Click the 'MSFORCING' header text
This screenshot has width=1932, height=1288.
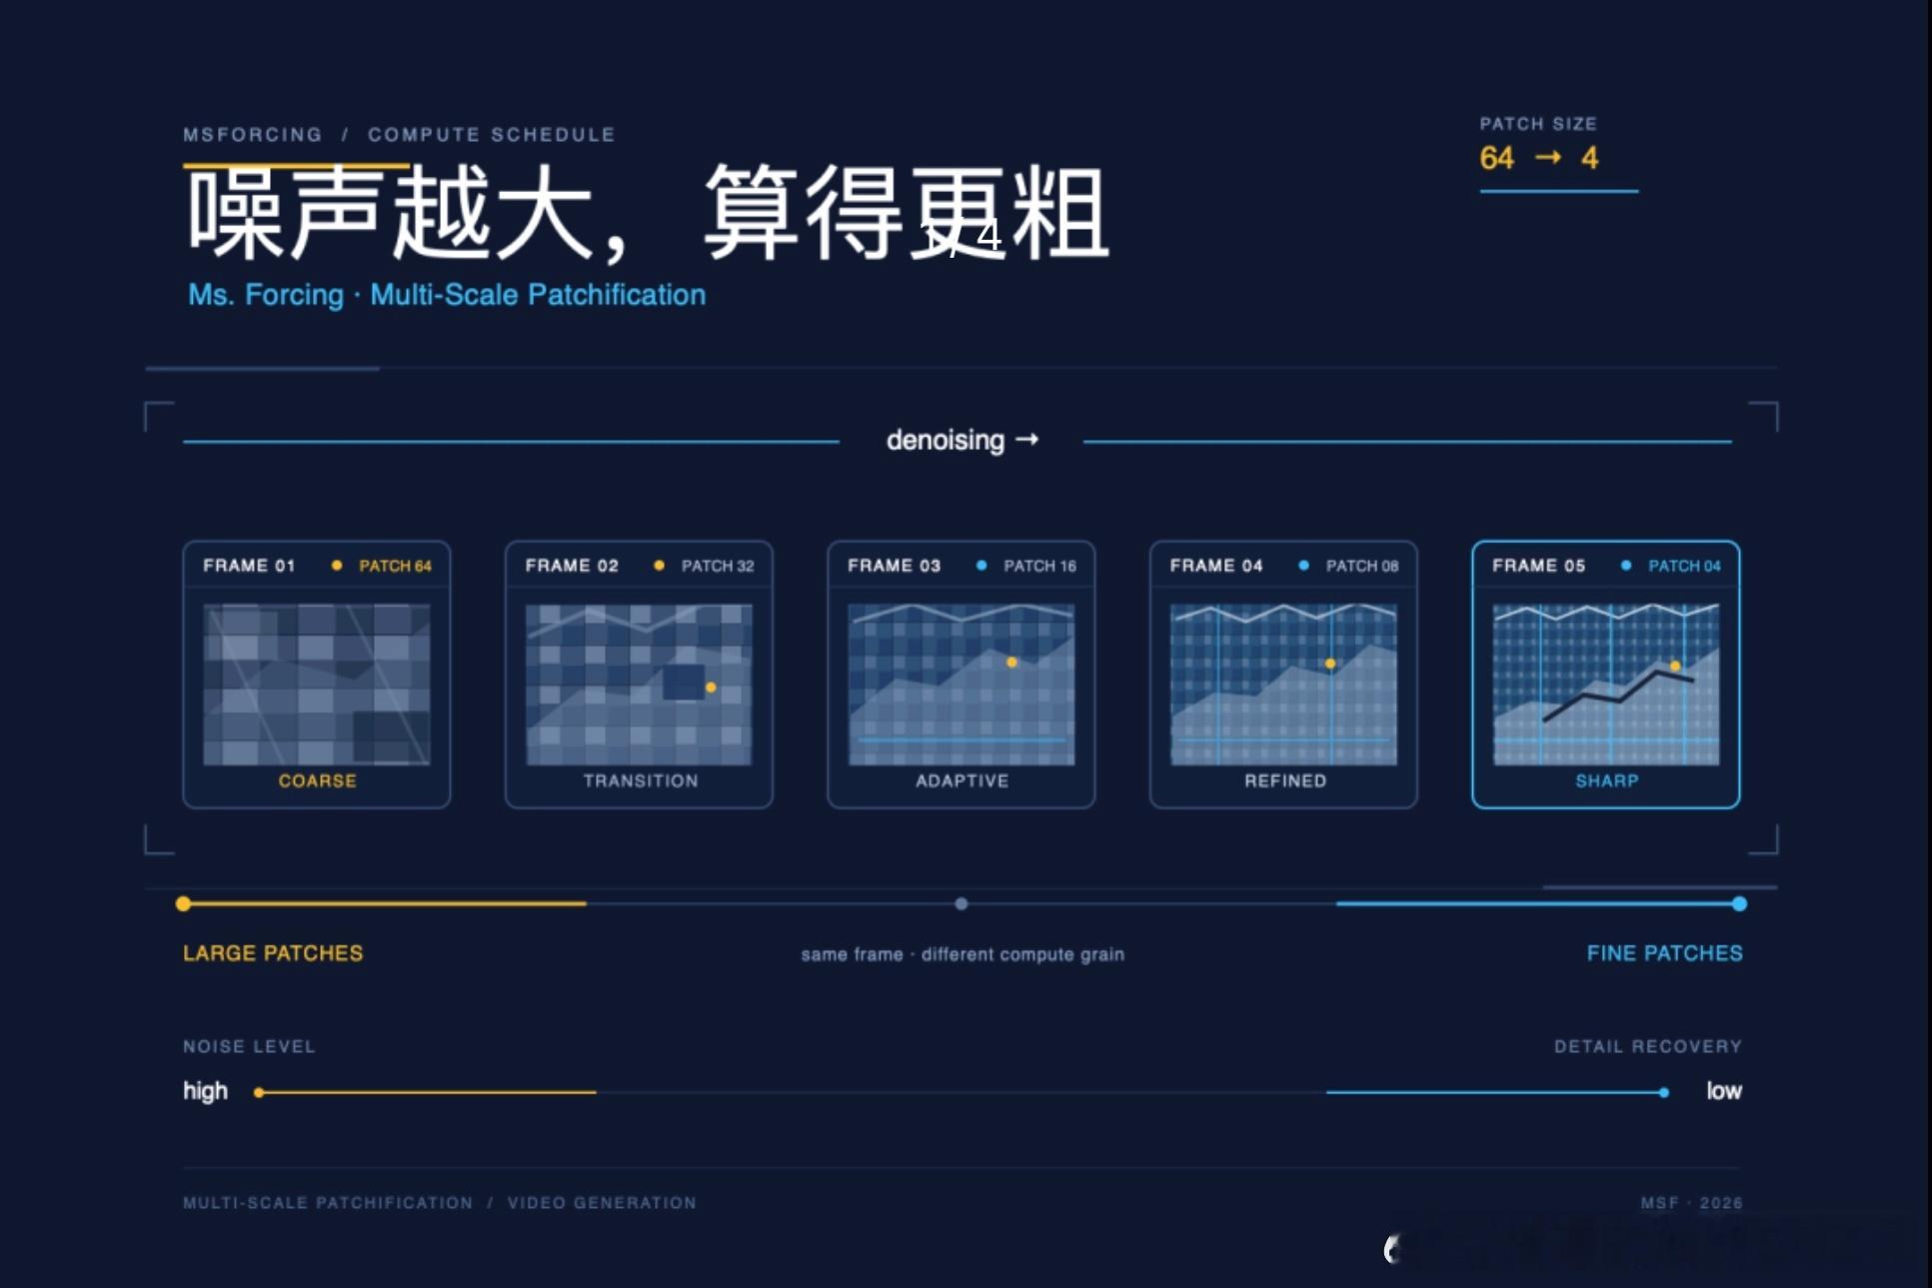coord(253,135)
